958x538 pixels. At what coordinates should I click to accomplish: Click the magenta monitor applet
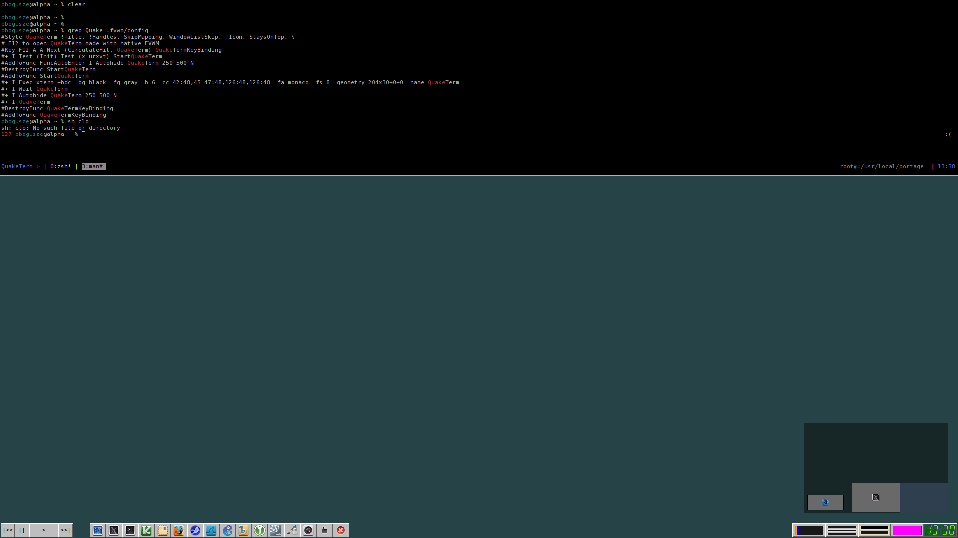(x=907, y=531)
